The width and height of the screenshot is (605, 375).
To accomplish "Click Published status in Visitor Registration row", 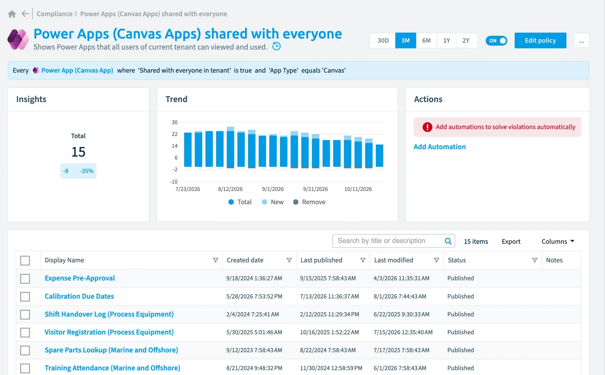I will [461, 332].
